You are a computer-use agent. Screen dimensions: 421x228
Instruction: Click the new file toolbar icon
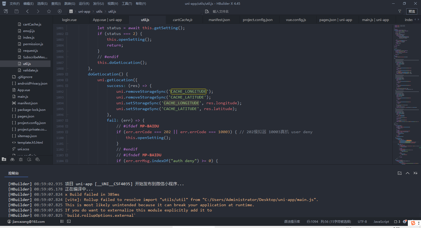pos(6,11)
